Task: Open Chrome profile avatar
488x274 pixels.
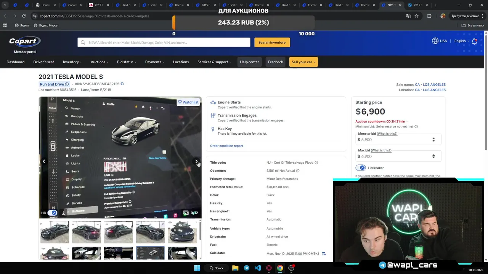Action: click(x=443, y=16)
